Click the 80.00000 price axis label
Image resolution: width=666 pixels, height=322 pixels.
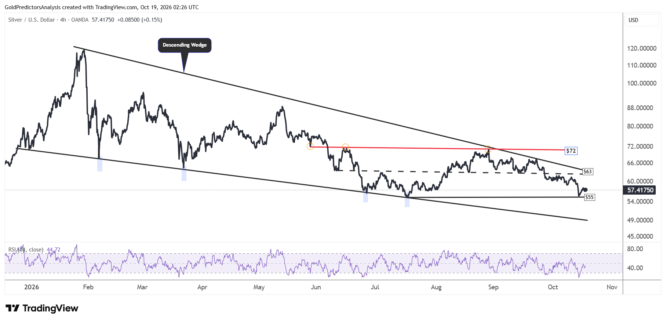[x=640, y=126]
